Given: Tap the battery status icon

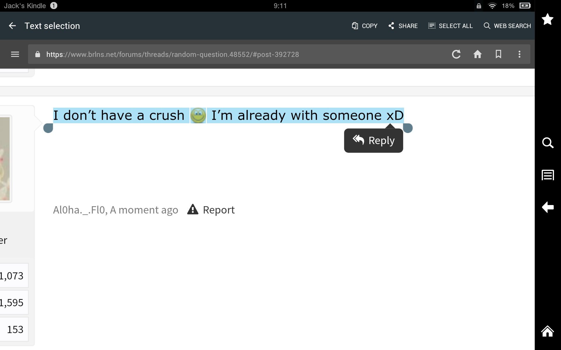Looking at the screenshot, I should point(525,6).
